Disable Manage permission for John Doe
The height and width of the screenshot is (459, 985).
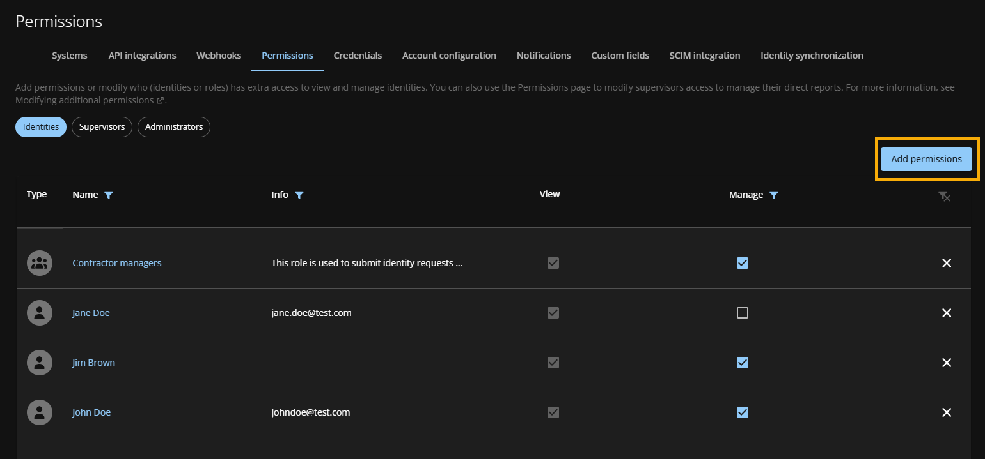(743, 412)
